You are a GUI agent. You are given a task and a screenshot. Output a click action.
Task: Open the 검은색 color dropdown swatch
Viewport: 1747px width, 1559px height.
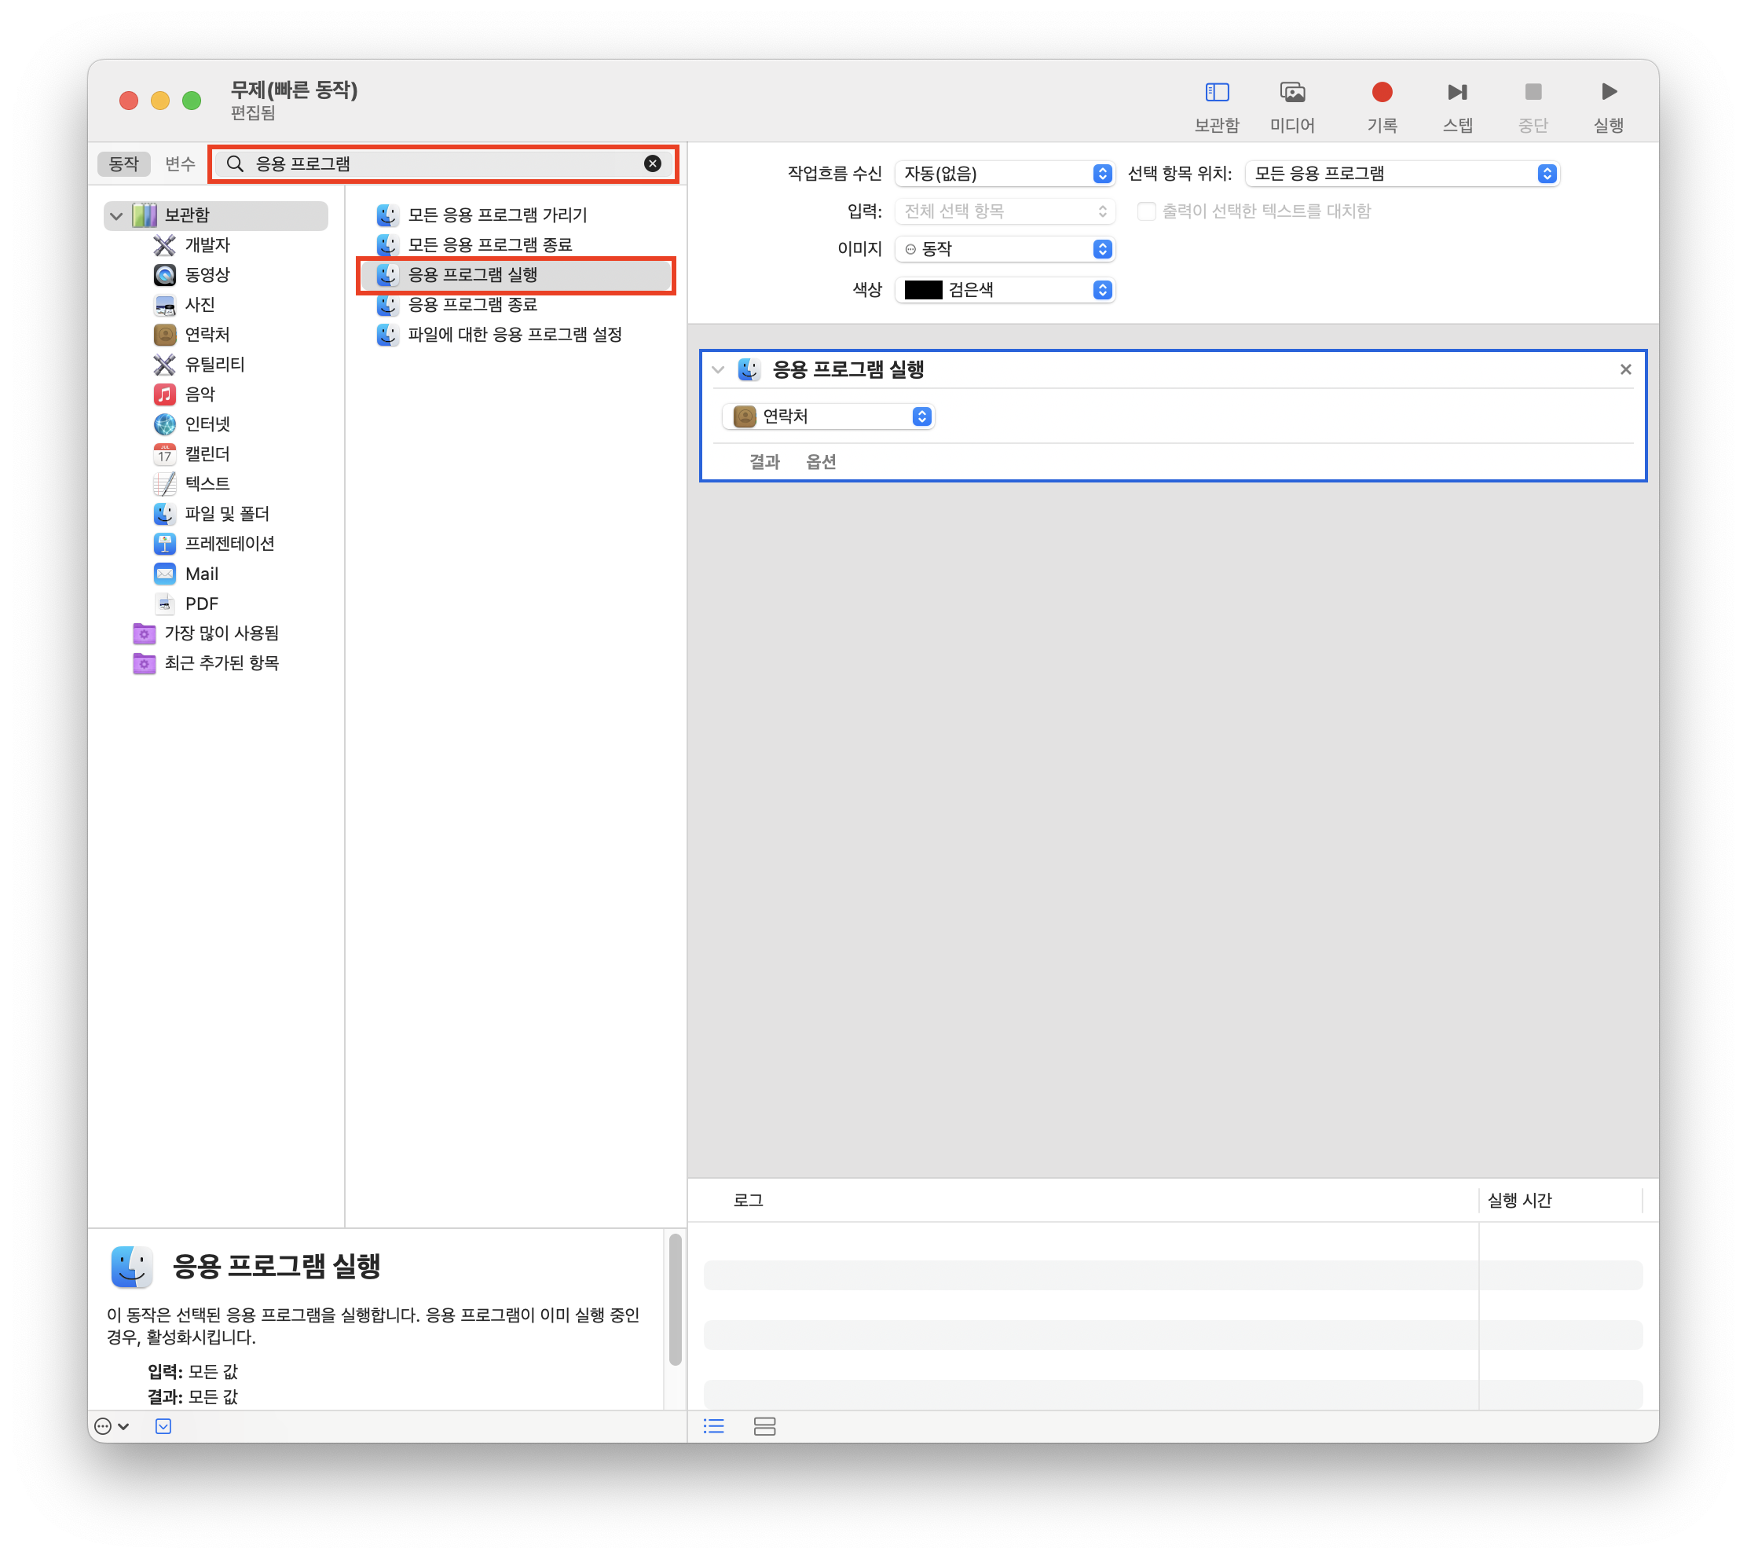[1004, 291]
